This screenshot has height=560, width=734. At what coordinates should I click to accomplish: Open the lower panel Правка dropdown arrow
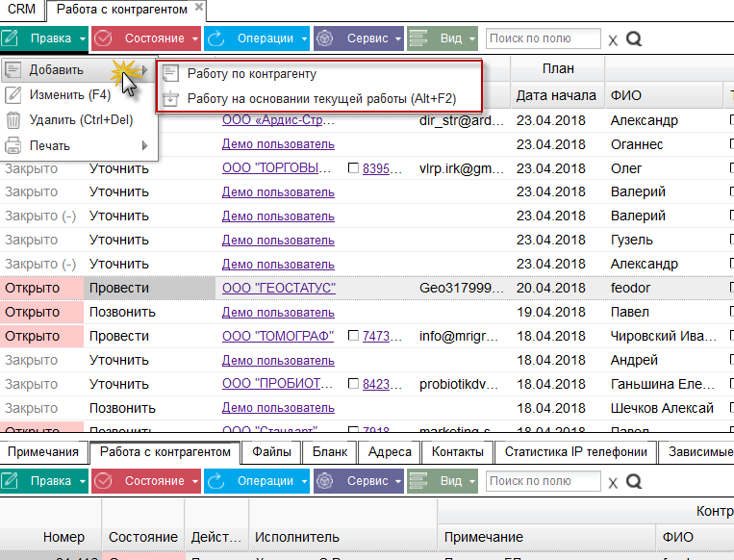click(83, 481)
